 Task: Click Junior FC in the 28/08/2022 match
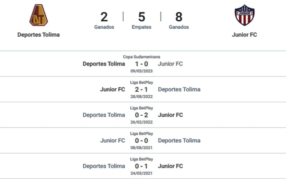tap(113, 89)
